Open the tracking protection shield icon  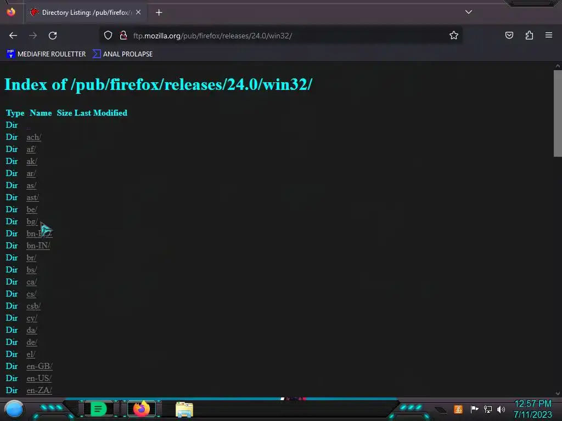point(108,36)
